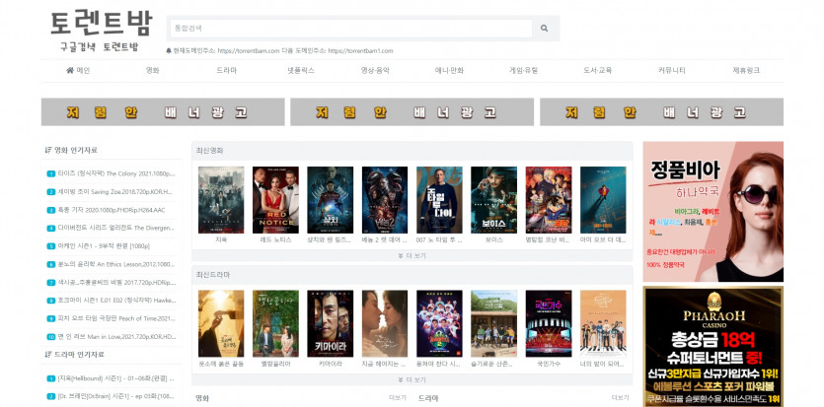Screen dimensions: 824x407
Task: Click the Pharaoh Casino advertisement banner
Action: pyautogui.click(x=712, y=346)
